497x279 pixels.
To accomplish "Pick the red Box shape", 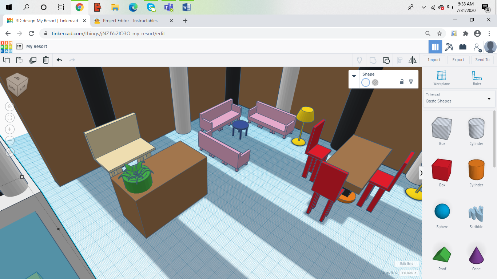I will (442, 170).
